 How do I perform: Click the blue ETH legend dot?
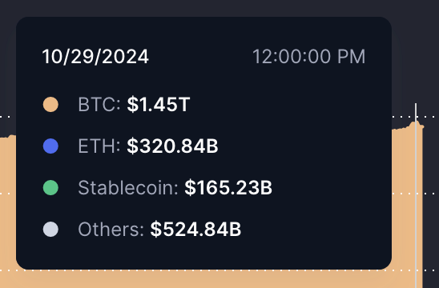pyautogui.click(x=50, y=146)
